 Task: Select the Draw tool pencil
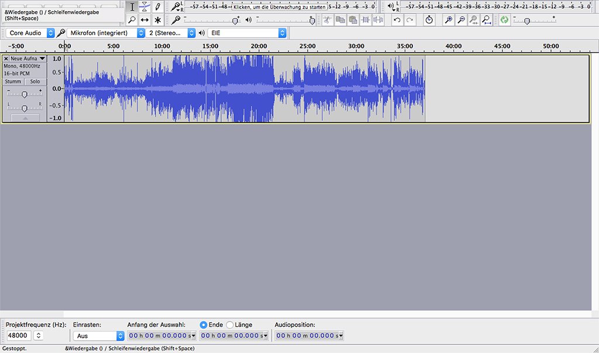pos(157,6)
